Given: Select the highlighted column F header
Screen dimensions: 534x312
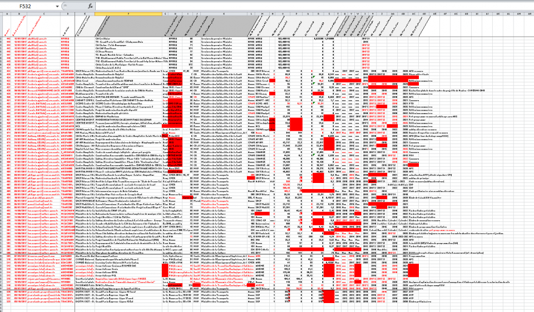Looking at the screenshot, I should click(128, 14).
